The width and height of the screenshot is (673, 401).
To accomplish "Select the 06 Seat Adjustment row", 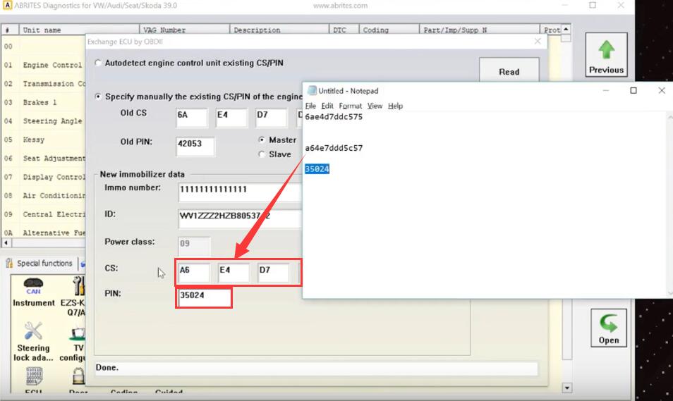I will (44, 159).
